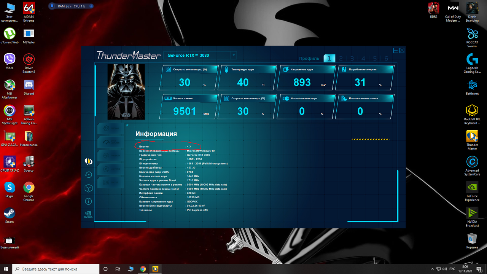Click the fan speed tile showing 30 beside the thermometer tile
This screenshot has height=274, width=487.
tap(189, 78)
